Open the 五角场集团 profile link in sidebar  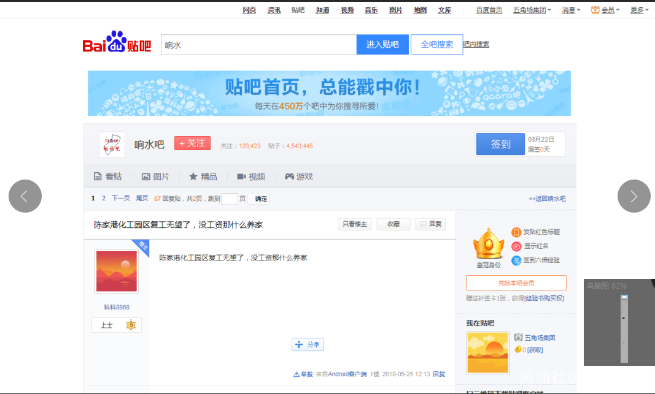(x=540, y=338)
